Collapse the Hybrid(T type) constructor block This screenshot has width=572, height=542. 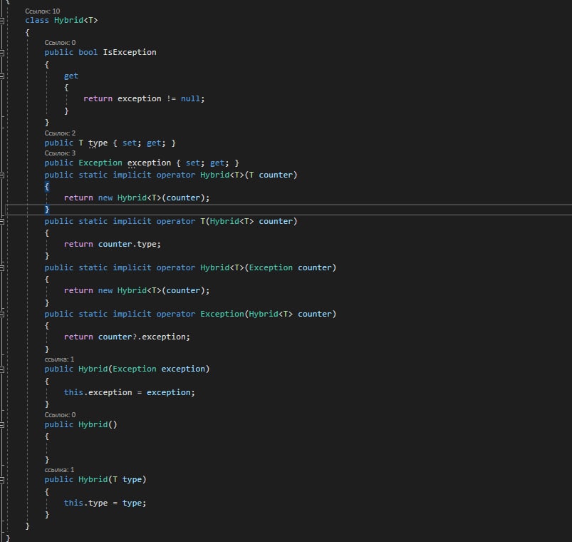2,480
